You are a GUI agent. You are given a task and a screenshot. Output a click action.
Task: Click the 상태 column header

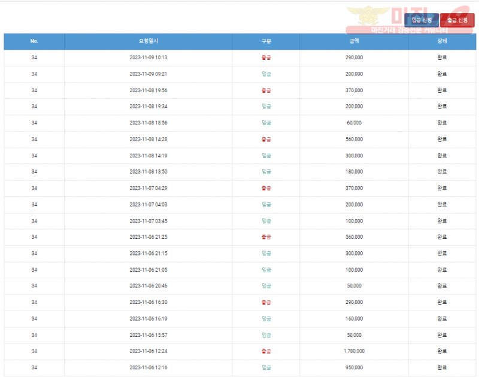[x=442, y=41]
